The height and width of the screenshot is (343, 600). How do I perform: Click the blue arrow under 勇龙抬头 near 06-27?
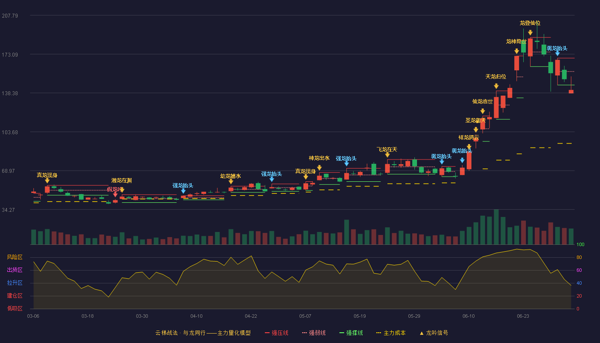[557, 53]
